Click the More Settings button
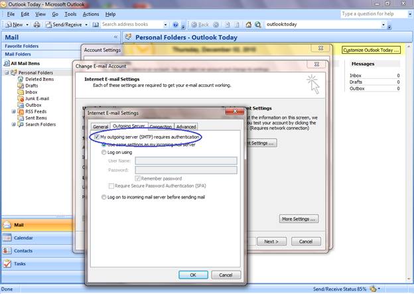 [299, 219]
